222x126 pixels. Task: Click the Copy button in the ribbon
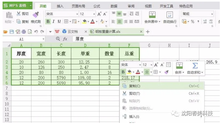coord(23,22)
